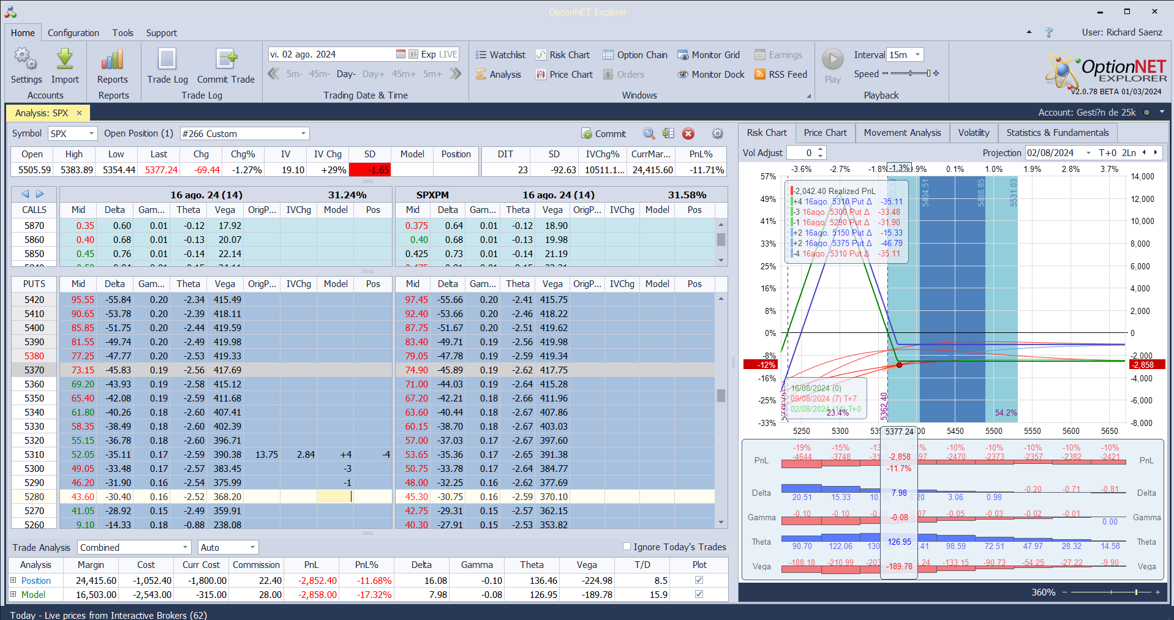Toggle Plot checkbox for Model row
This screenshot has width=1174, height=620.
pos(699,594)
